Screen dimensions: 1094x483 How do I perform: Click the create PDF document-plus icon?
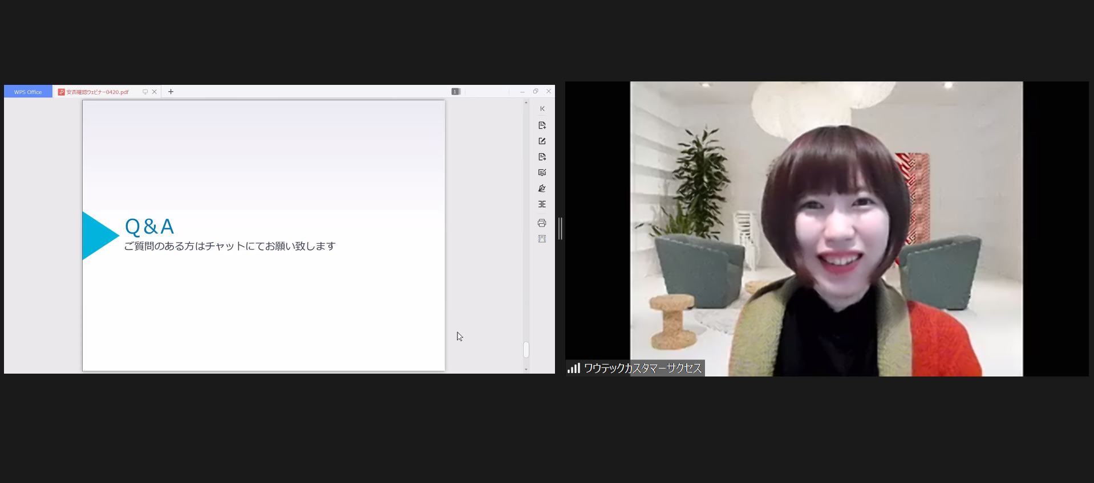pos(542,125)
